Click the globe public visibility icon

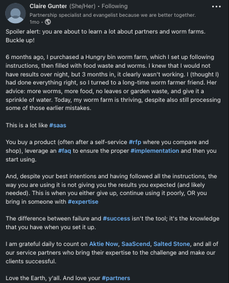point(48,22)
